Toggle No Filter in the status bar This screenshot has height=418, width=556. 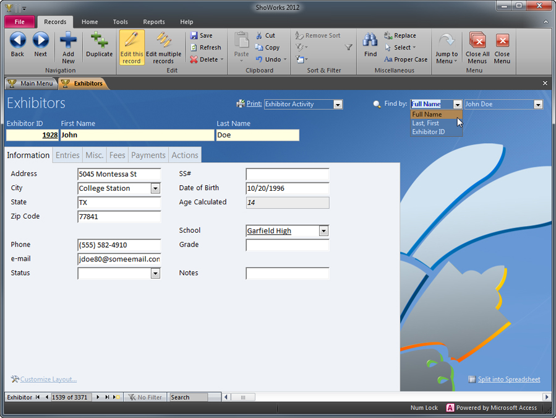pos(145,397)
